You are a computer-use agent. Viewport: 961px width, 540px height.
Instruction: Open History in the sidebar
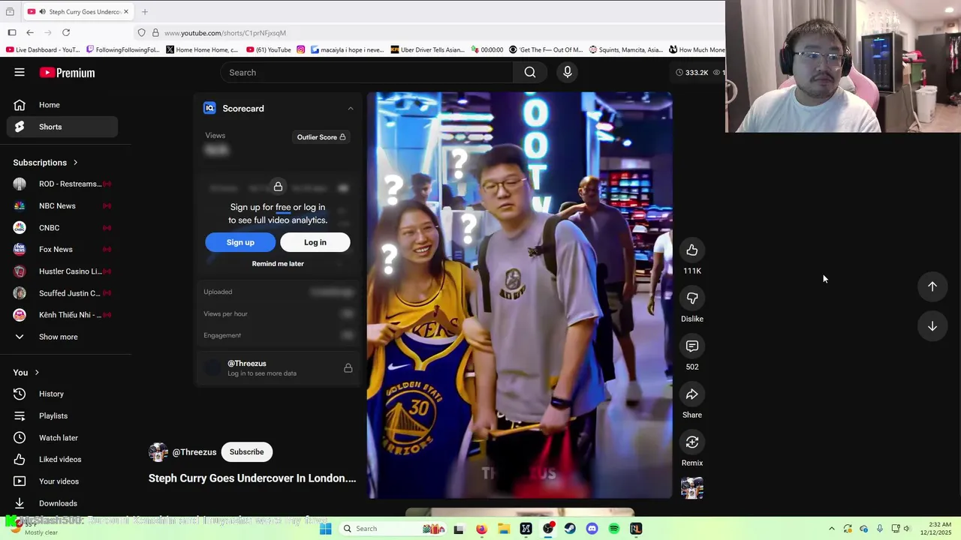(x=62, y=394)
